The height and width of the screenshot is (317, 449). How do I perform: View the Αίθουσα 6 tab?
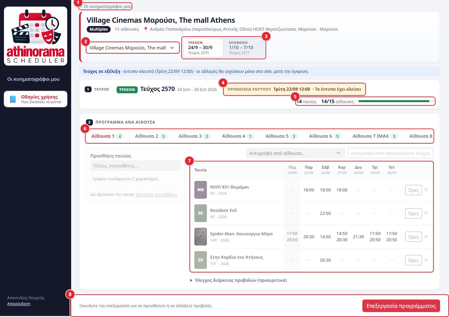pyautogui.click(x=325, y=136)
